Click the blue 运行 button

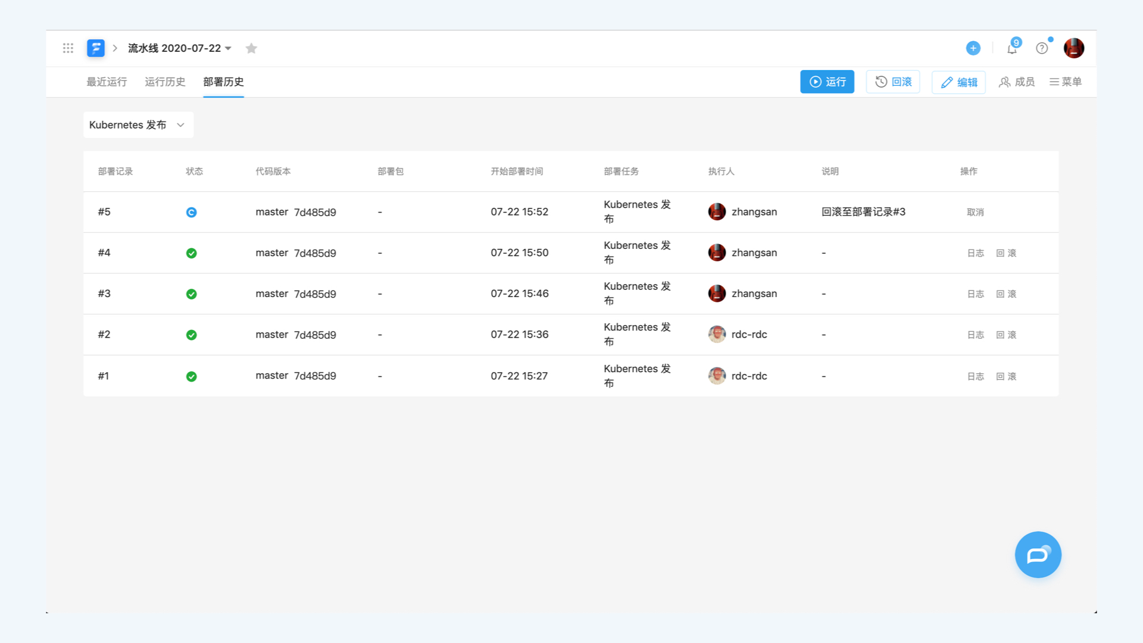pos(827,82)
